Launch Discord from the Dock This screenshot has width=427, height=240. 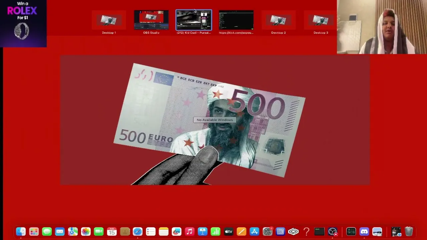(364, 231)
